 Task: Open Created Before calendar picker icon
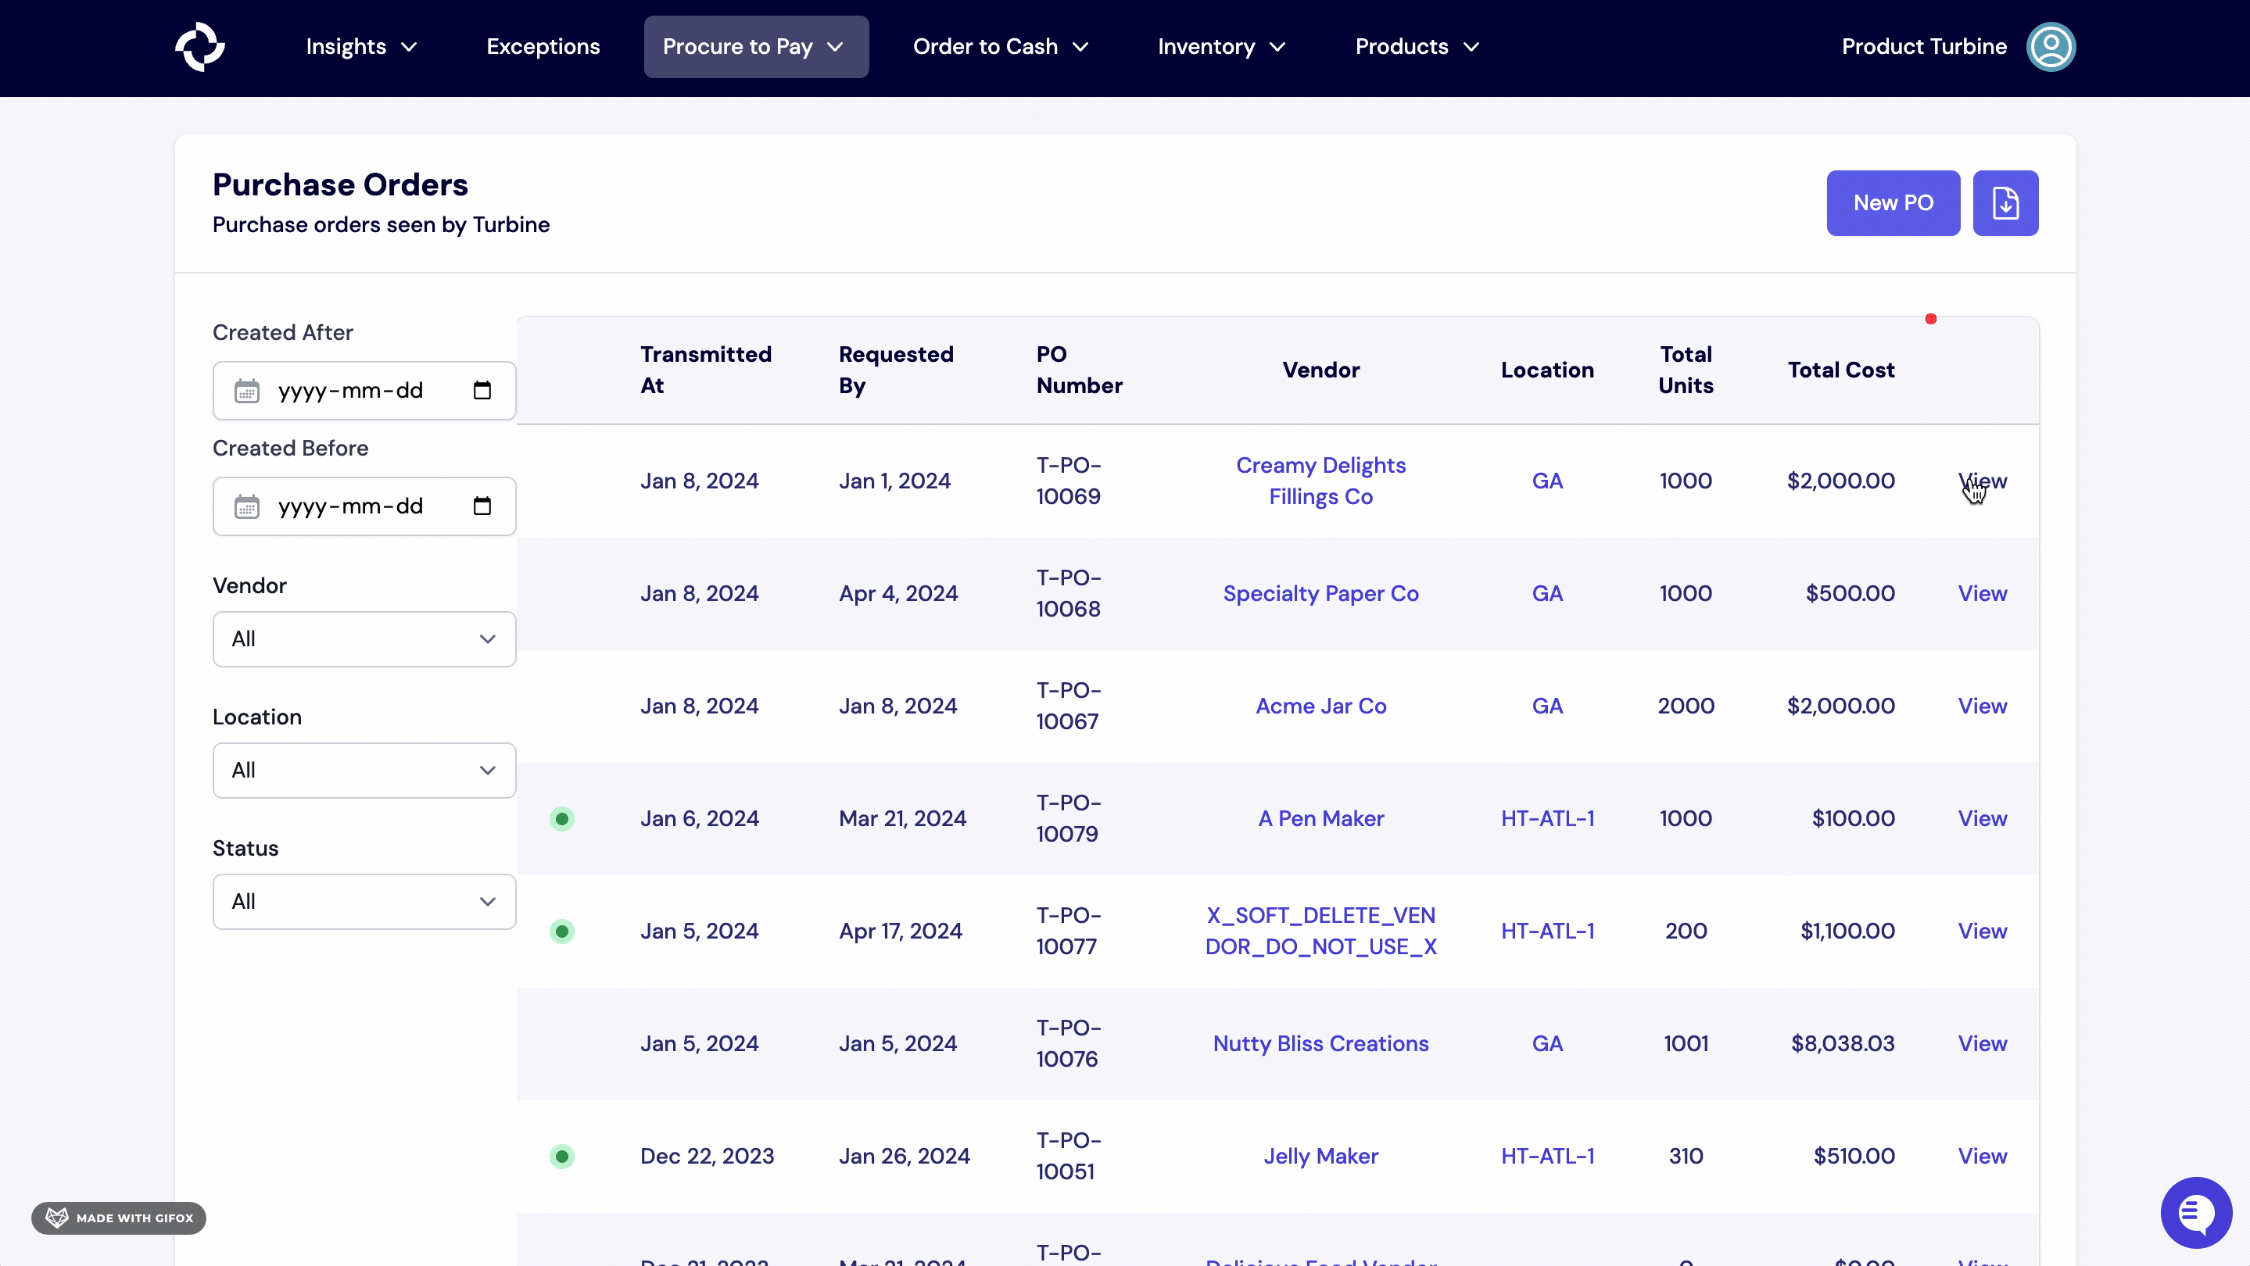482,506
